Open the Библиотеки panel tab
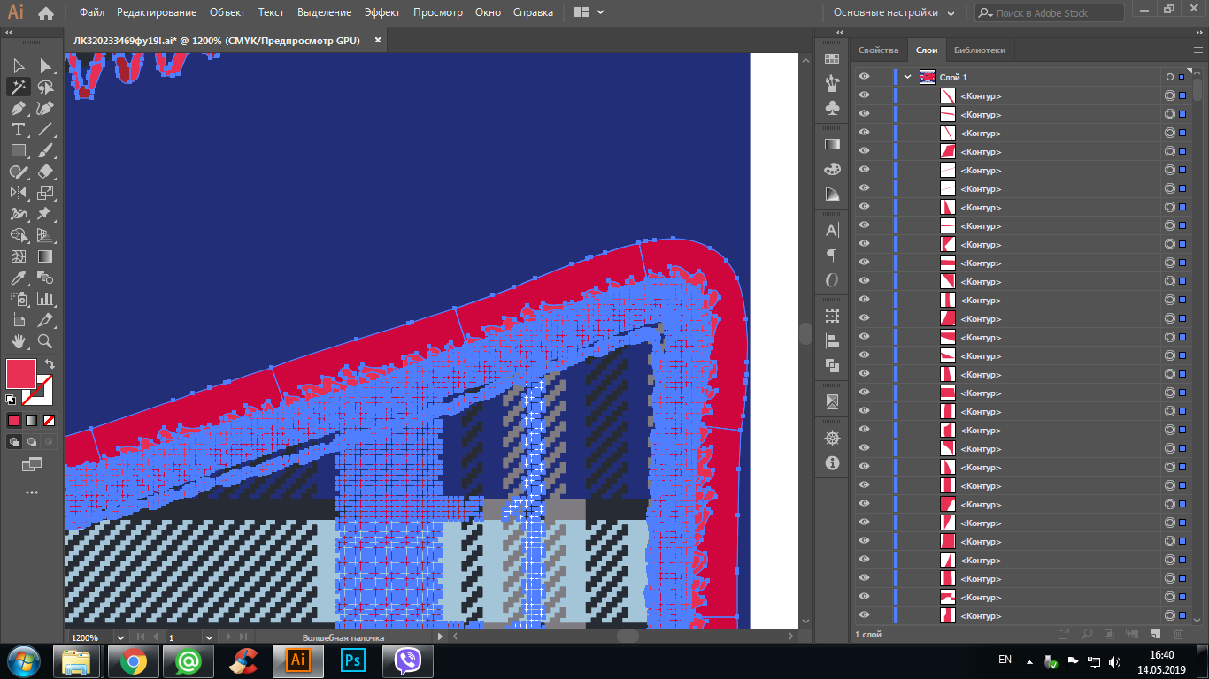1209x679 pixels. point(979,50)
